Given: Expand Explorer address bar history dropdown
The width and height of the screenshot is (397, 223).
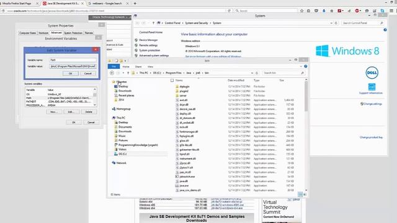Looking at the screenshot, I should [x=252, y=73].
